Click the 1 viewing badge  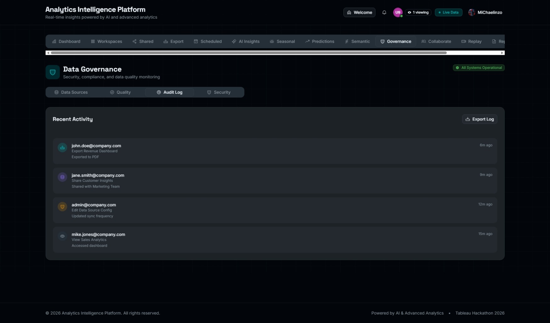tap(418, 13)
